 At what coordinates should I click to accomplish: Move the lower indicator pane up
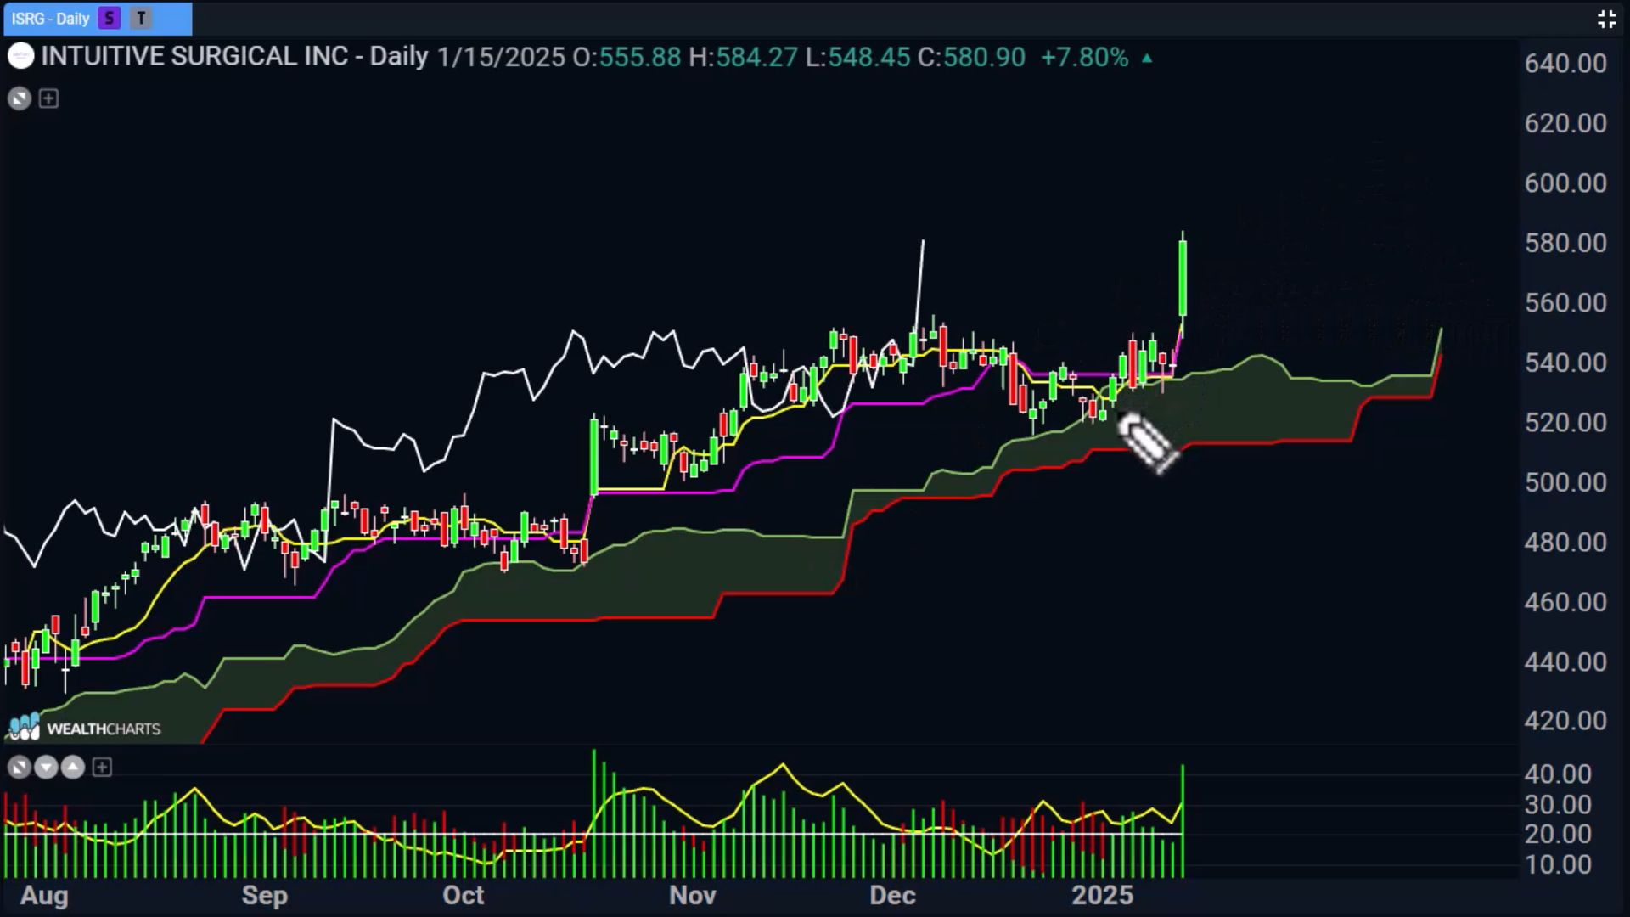[73, 768]
